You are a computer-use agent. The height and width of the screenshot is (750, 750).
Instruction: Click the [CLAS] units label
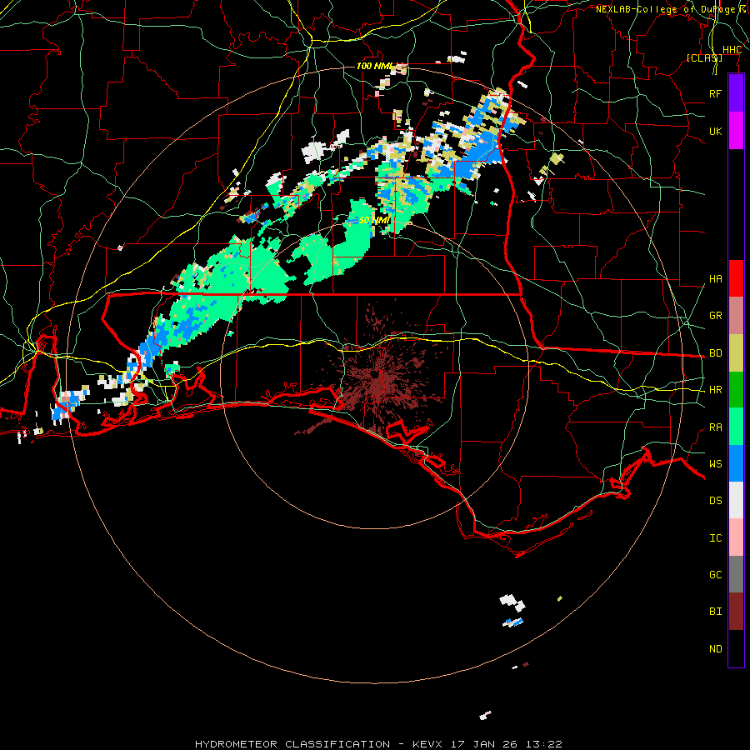point(704,58)
